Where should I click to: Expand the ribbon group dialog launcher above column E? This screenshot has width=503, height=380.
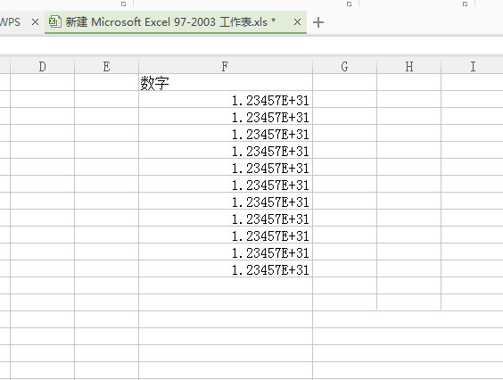[x=123, y=4]
